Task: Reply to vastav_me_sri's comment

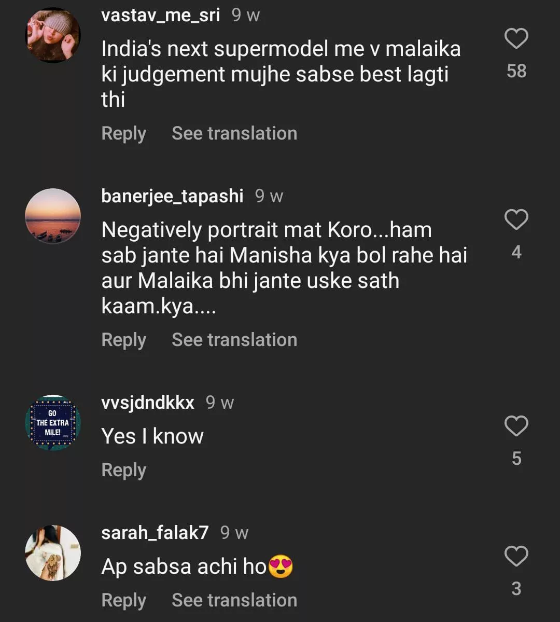Action: point(123,134)
